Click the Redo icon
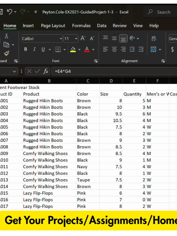Viewport: 177px width, 236px height. tap(23, 12)
